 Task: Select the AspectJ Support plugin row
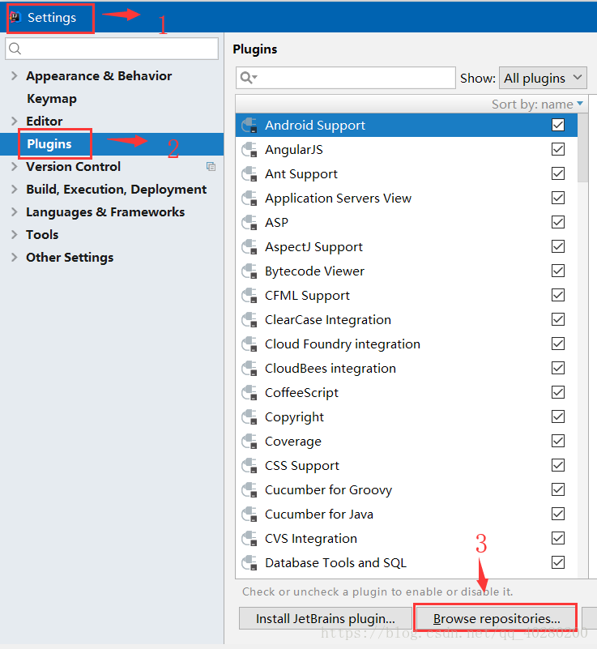407,247
